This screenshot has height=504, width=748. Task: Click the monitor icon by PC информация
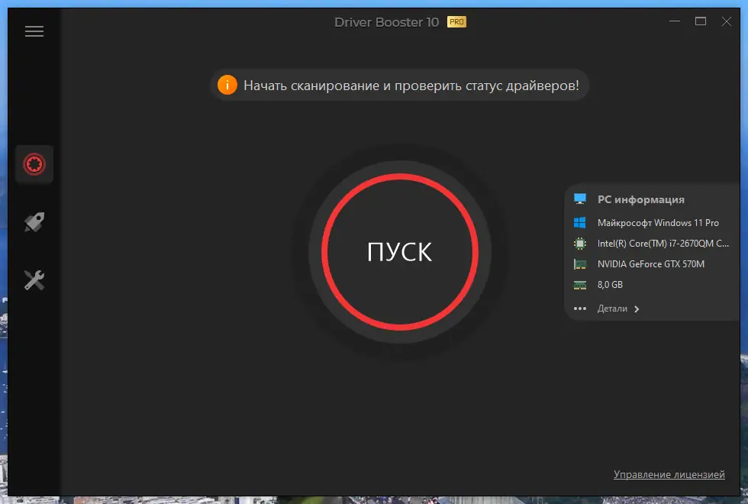[579, 199]
